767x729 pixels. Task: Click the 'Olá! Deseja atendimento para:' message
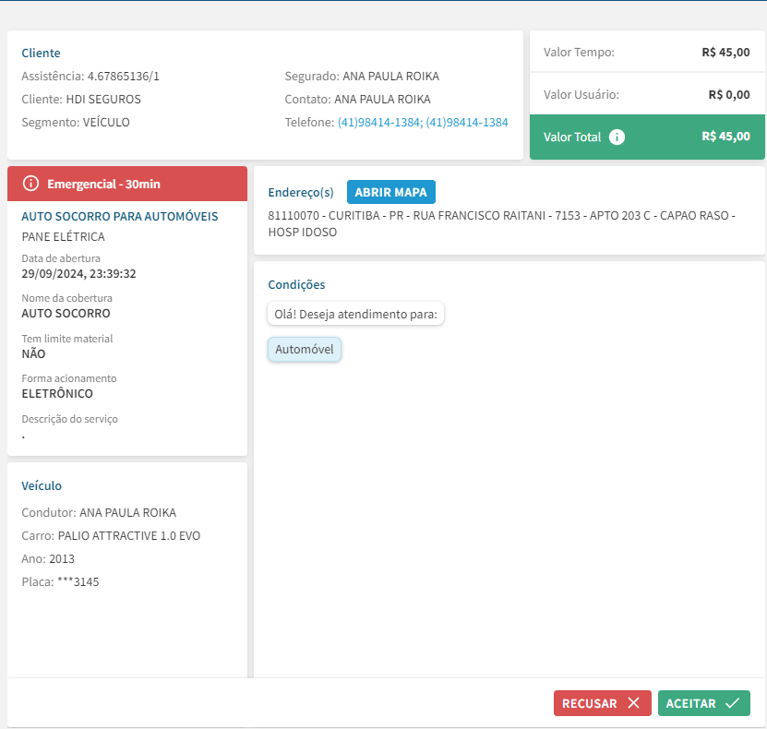click(x=356, y=314)
